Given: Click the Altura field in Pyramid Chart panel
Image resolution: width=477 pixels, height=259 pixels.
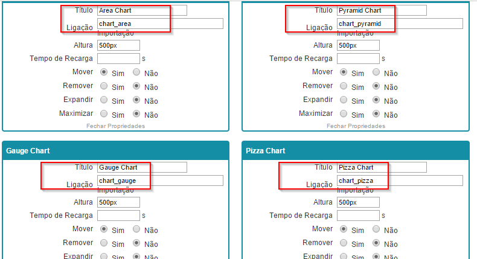Looking at the screenshot, I should [x=358, y=45].
